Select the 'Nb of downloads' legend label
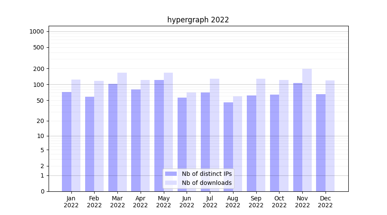Screen dimensions: 387x215 [206, 183]
